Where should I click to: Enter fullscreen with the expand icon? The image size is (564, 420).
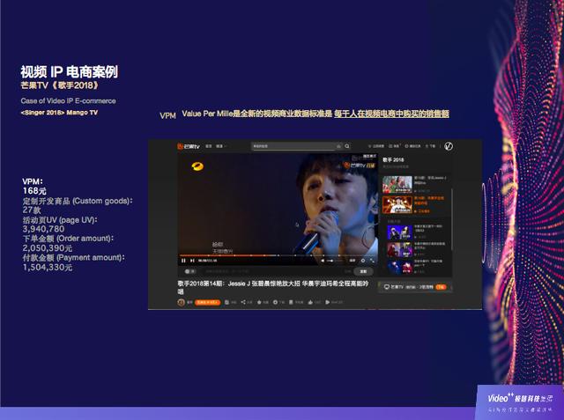(372, 261)
